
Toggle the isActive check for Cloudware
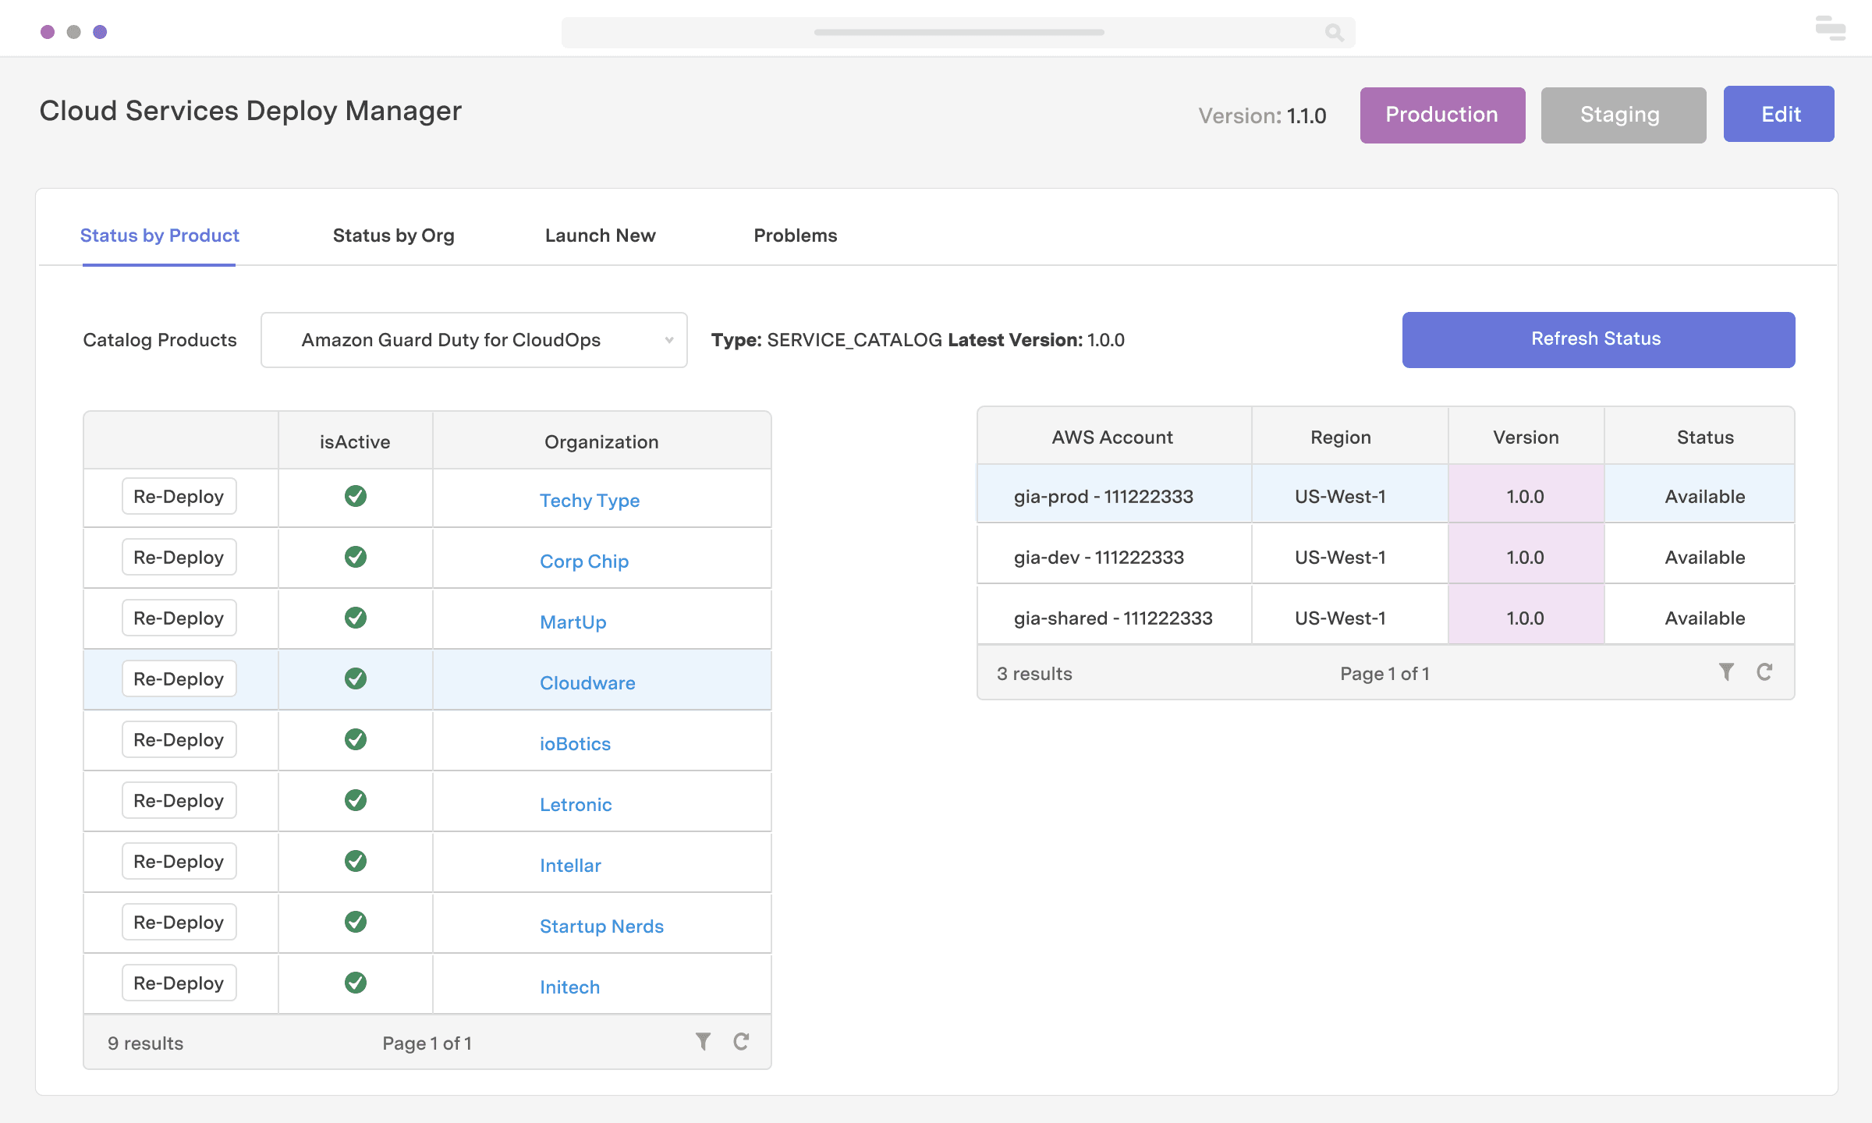[x=356, y=678]
